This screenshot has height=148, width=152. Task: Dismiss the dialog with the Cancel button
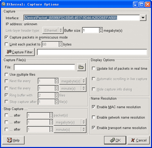coord(139,140)
